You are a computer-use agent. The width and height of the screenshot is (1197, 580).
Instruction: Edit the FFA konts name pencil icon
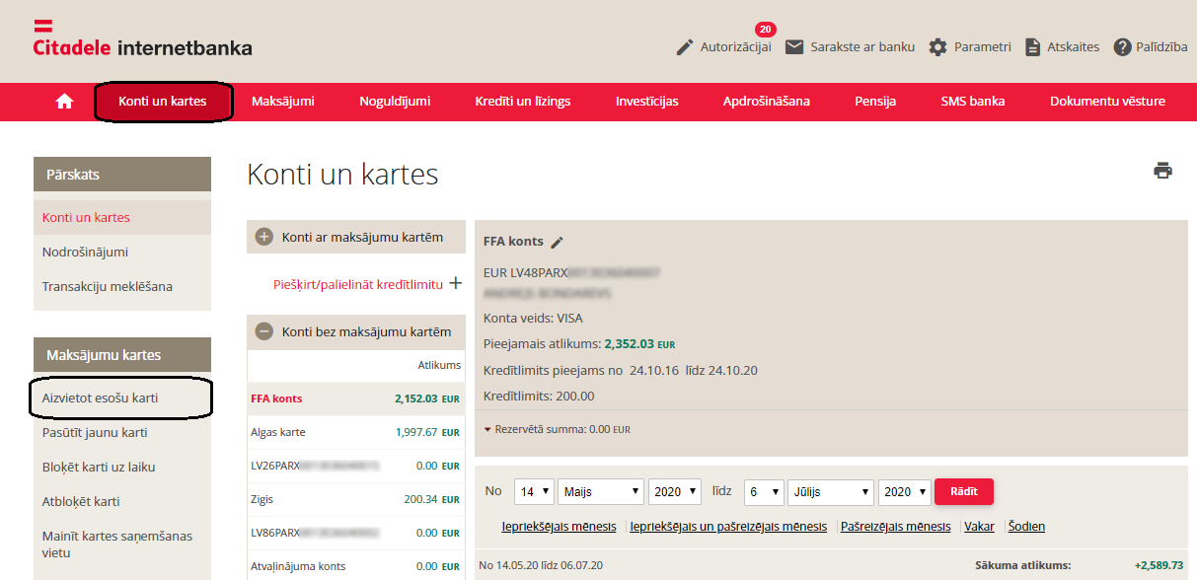(x=558, y=242)
